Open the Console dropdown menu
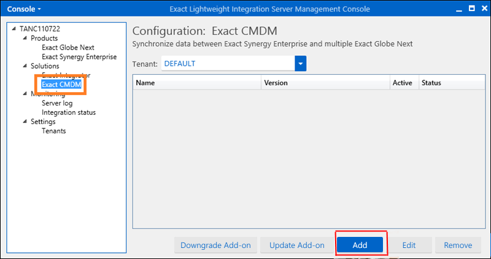 24,9
